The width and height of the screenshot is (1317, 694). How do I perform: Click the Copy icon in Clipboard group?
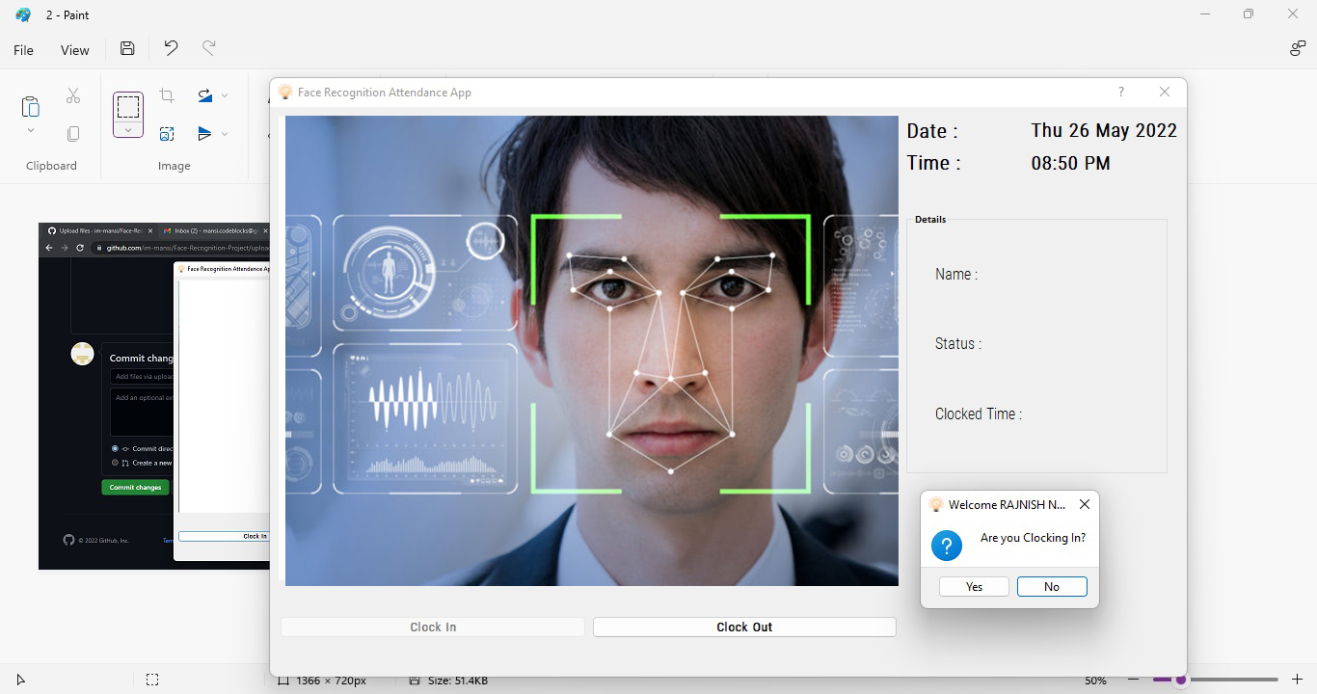click(x=73, y=134)
